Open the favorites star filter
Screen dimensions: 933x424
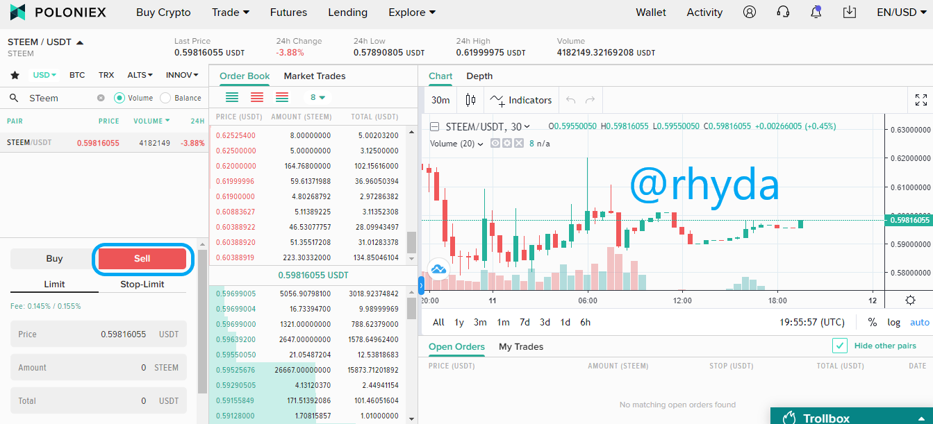pyautogui.click(x=15, y=75)
